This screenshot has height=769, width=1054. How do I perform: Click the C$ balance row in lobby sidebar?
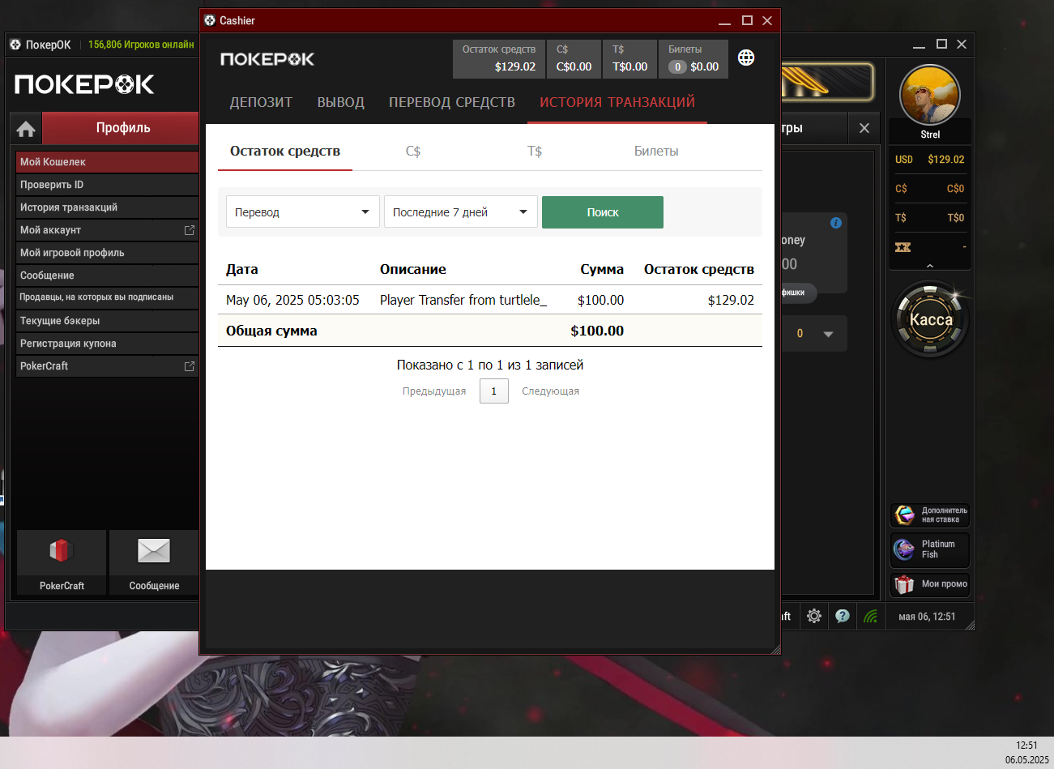[x=930, y=189]
